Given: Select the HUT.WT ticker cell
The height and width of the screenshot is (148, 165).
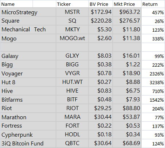Looking at the screenshot, I should (x=72, y=82).
